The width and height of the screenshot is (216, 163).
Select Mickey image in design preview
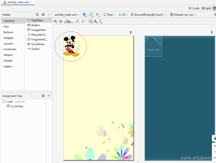click(72, 46)
